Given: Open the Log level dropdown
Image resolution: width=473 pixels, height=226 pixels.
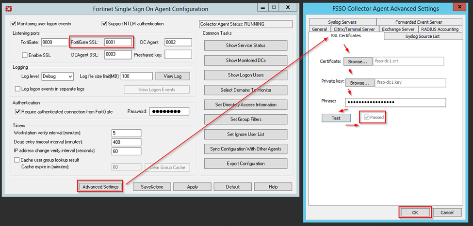Looking at the screenshot, I should click(x=57, y=76).
